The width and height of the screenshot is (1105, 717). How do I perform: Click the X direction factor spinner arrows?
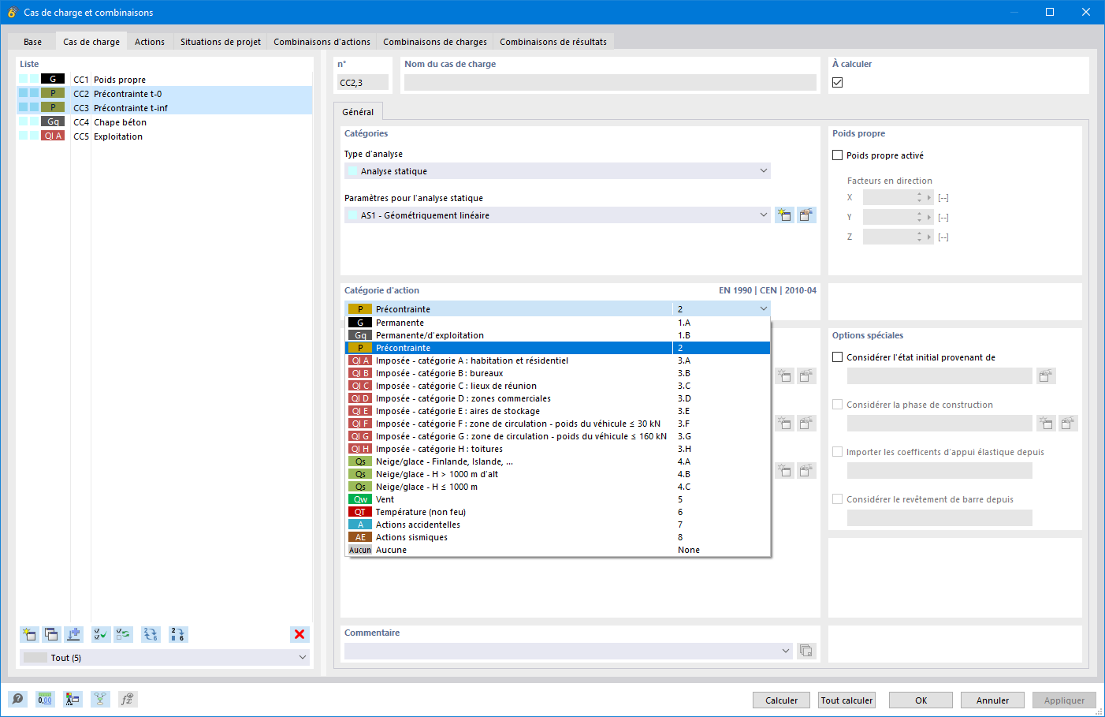(919, 197)
